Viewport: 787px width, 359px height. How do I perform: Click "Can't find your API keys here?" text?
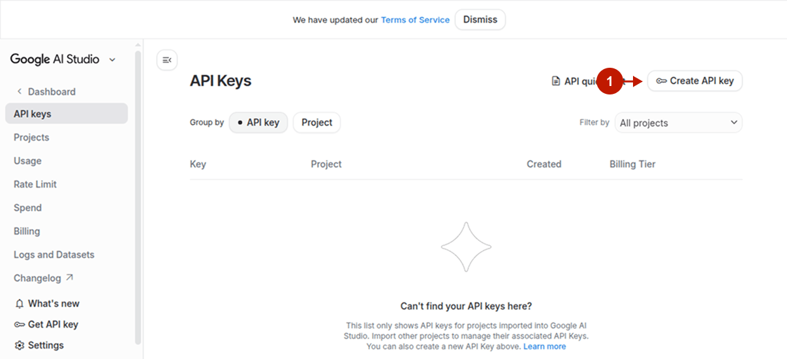(466, 306)
